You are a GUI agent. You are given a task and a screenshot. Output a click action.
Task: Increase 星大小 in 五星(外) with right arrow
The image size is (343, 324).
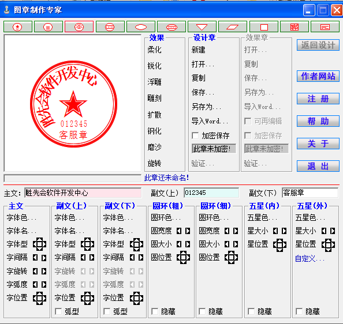(333, 231)
